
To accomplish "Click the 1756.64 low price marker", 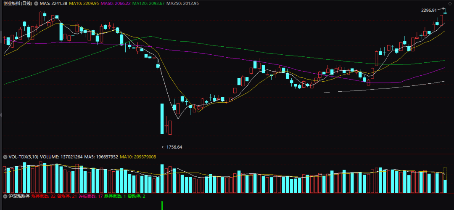I will coord(174,147).
